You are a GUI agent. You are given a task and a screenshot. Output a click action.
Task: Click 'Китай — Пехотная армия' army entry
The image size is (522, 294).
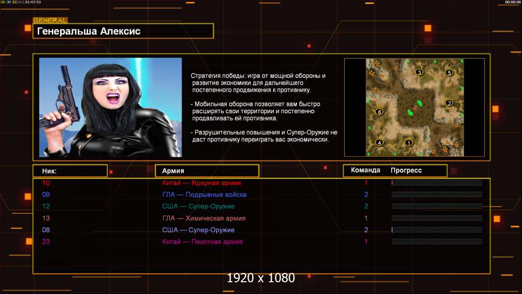(202, 242)
